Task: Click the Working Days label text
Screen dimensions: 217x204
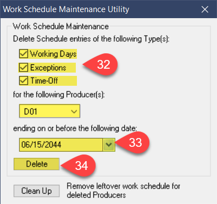Action: (x=53, y=54)
